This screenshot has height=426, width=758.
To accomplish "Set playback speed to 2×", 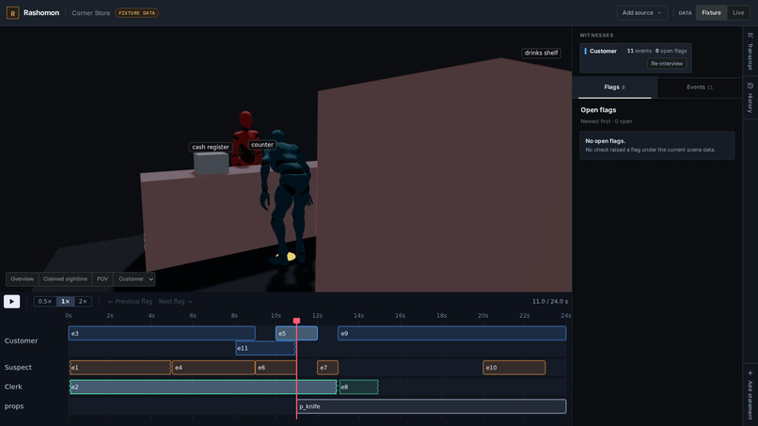I will (x=83, y=301).
